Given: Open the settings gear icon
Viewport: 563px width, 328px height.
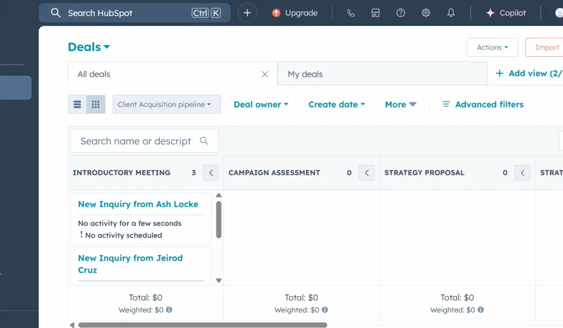Looking at the screenshot, I should 426,13.
